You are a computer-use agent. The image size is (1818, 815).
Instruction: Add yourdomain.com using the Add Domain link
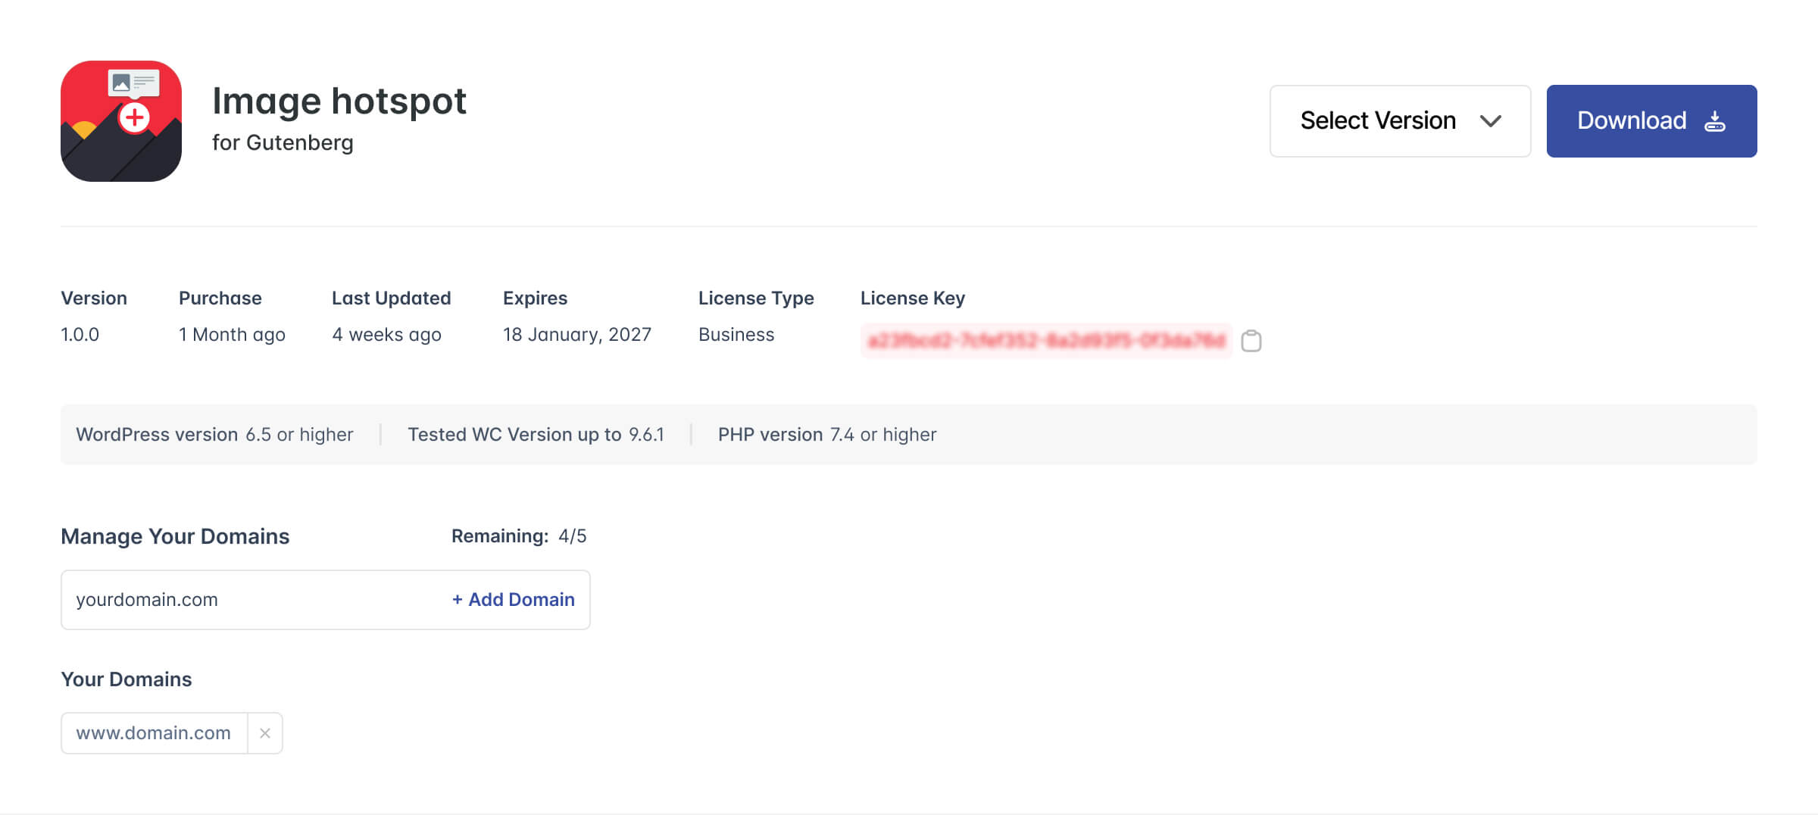(513, 599)
